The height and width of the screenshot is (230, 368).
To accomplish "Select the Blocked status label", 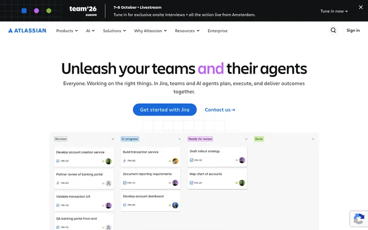I will (x=60, y=139).
